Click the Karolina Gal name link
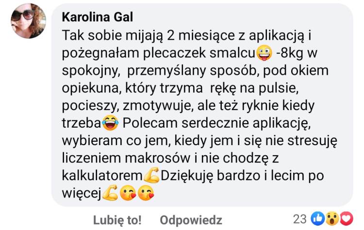 pyautogui.click(x=98, y=17)
